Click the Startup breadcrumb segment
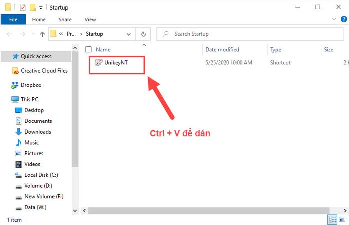 [x=94, y=34]
